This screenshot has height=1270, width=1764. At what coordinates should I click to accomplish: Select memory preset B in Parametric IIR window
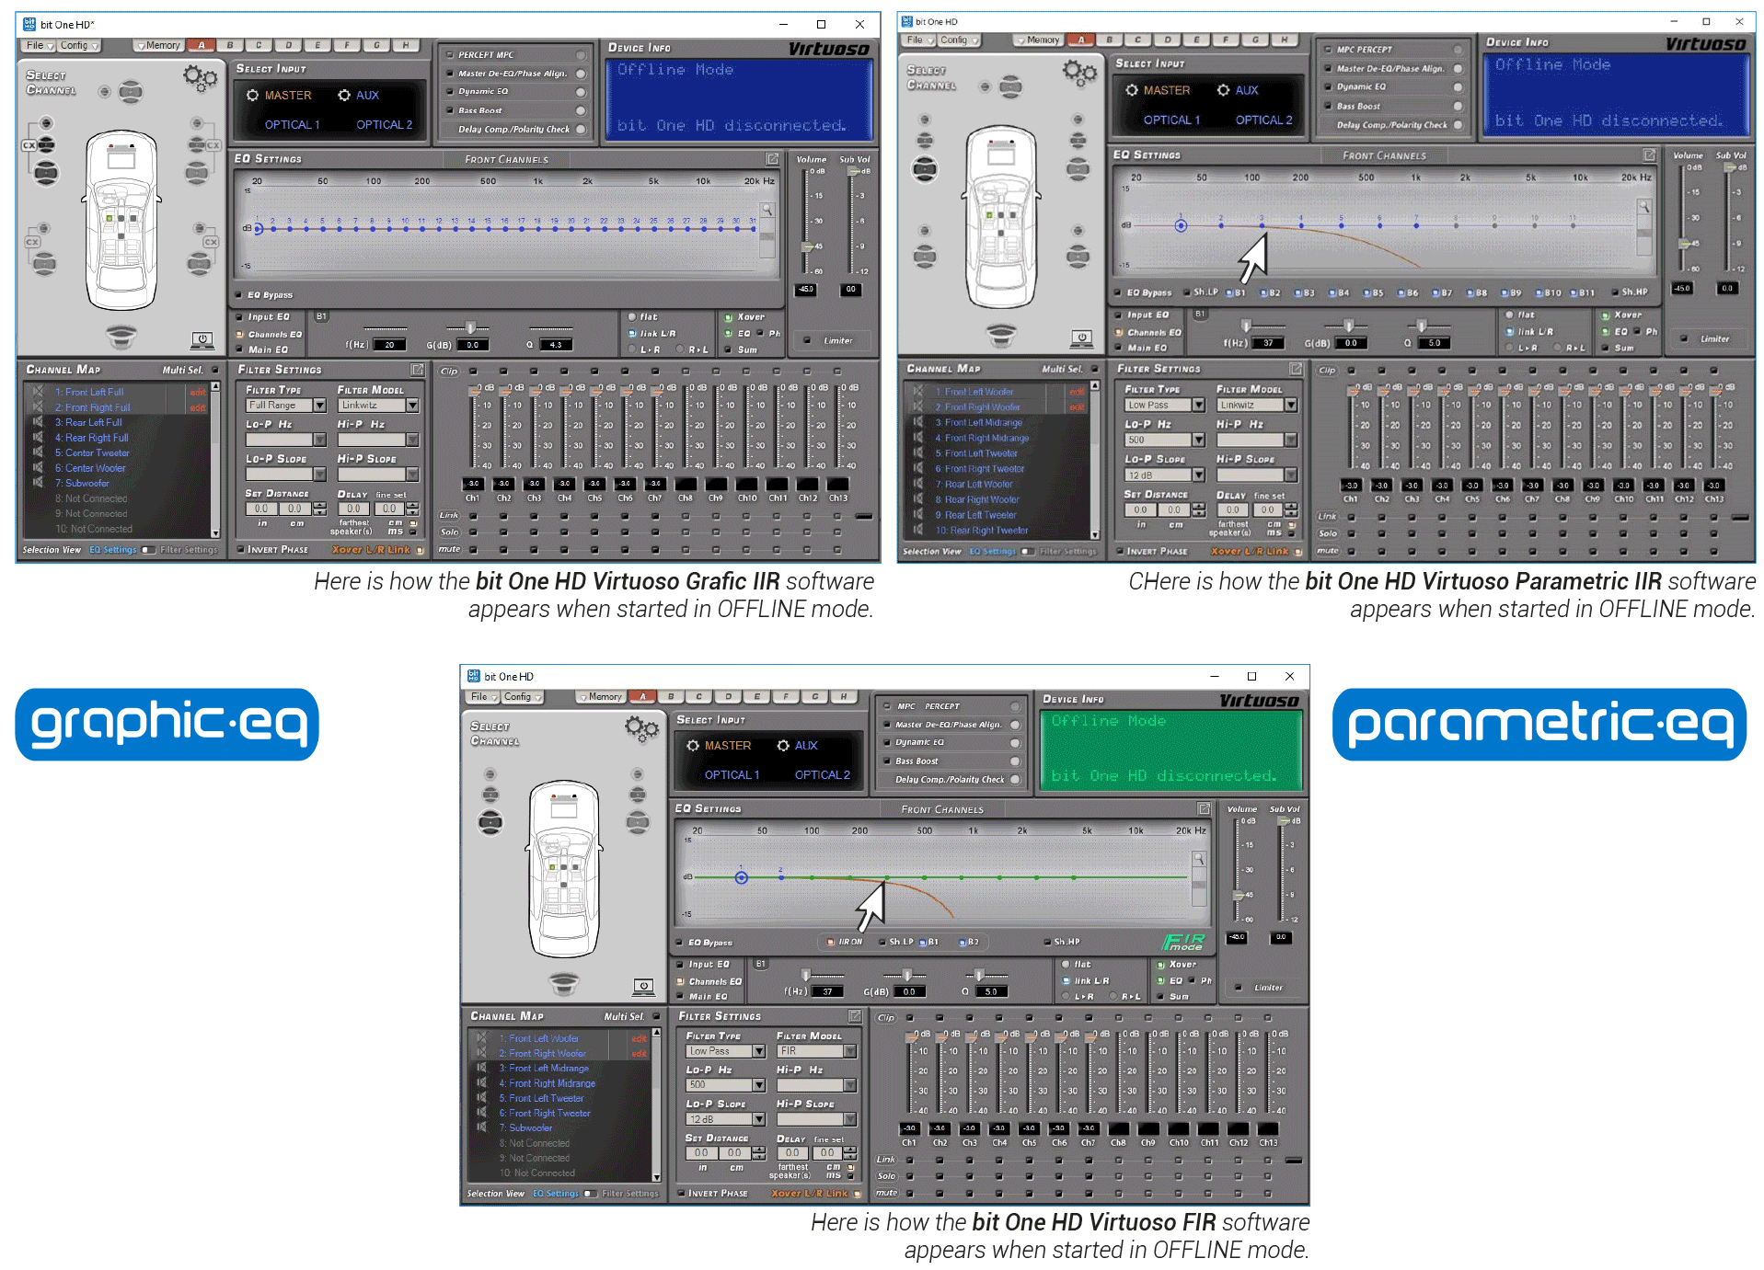1109,40
